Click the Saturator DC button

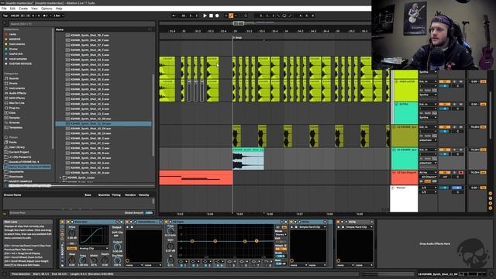point(72,244)
